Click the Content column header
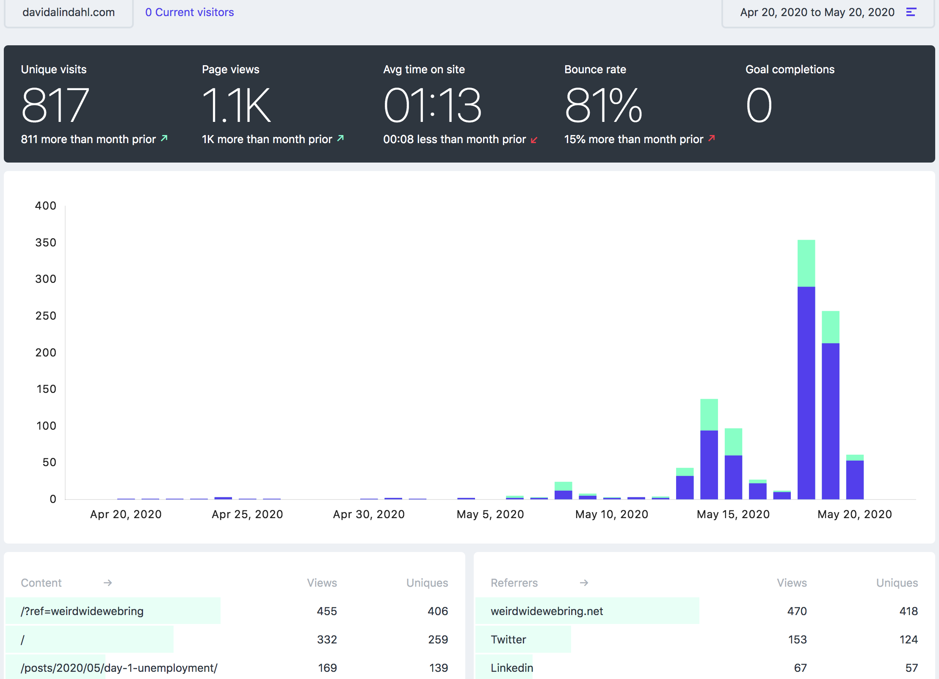 click(x=41, y=583)
